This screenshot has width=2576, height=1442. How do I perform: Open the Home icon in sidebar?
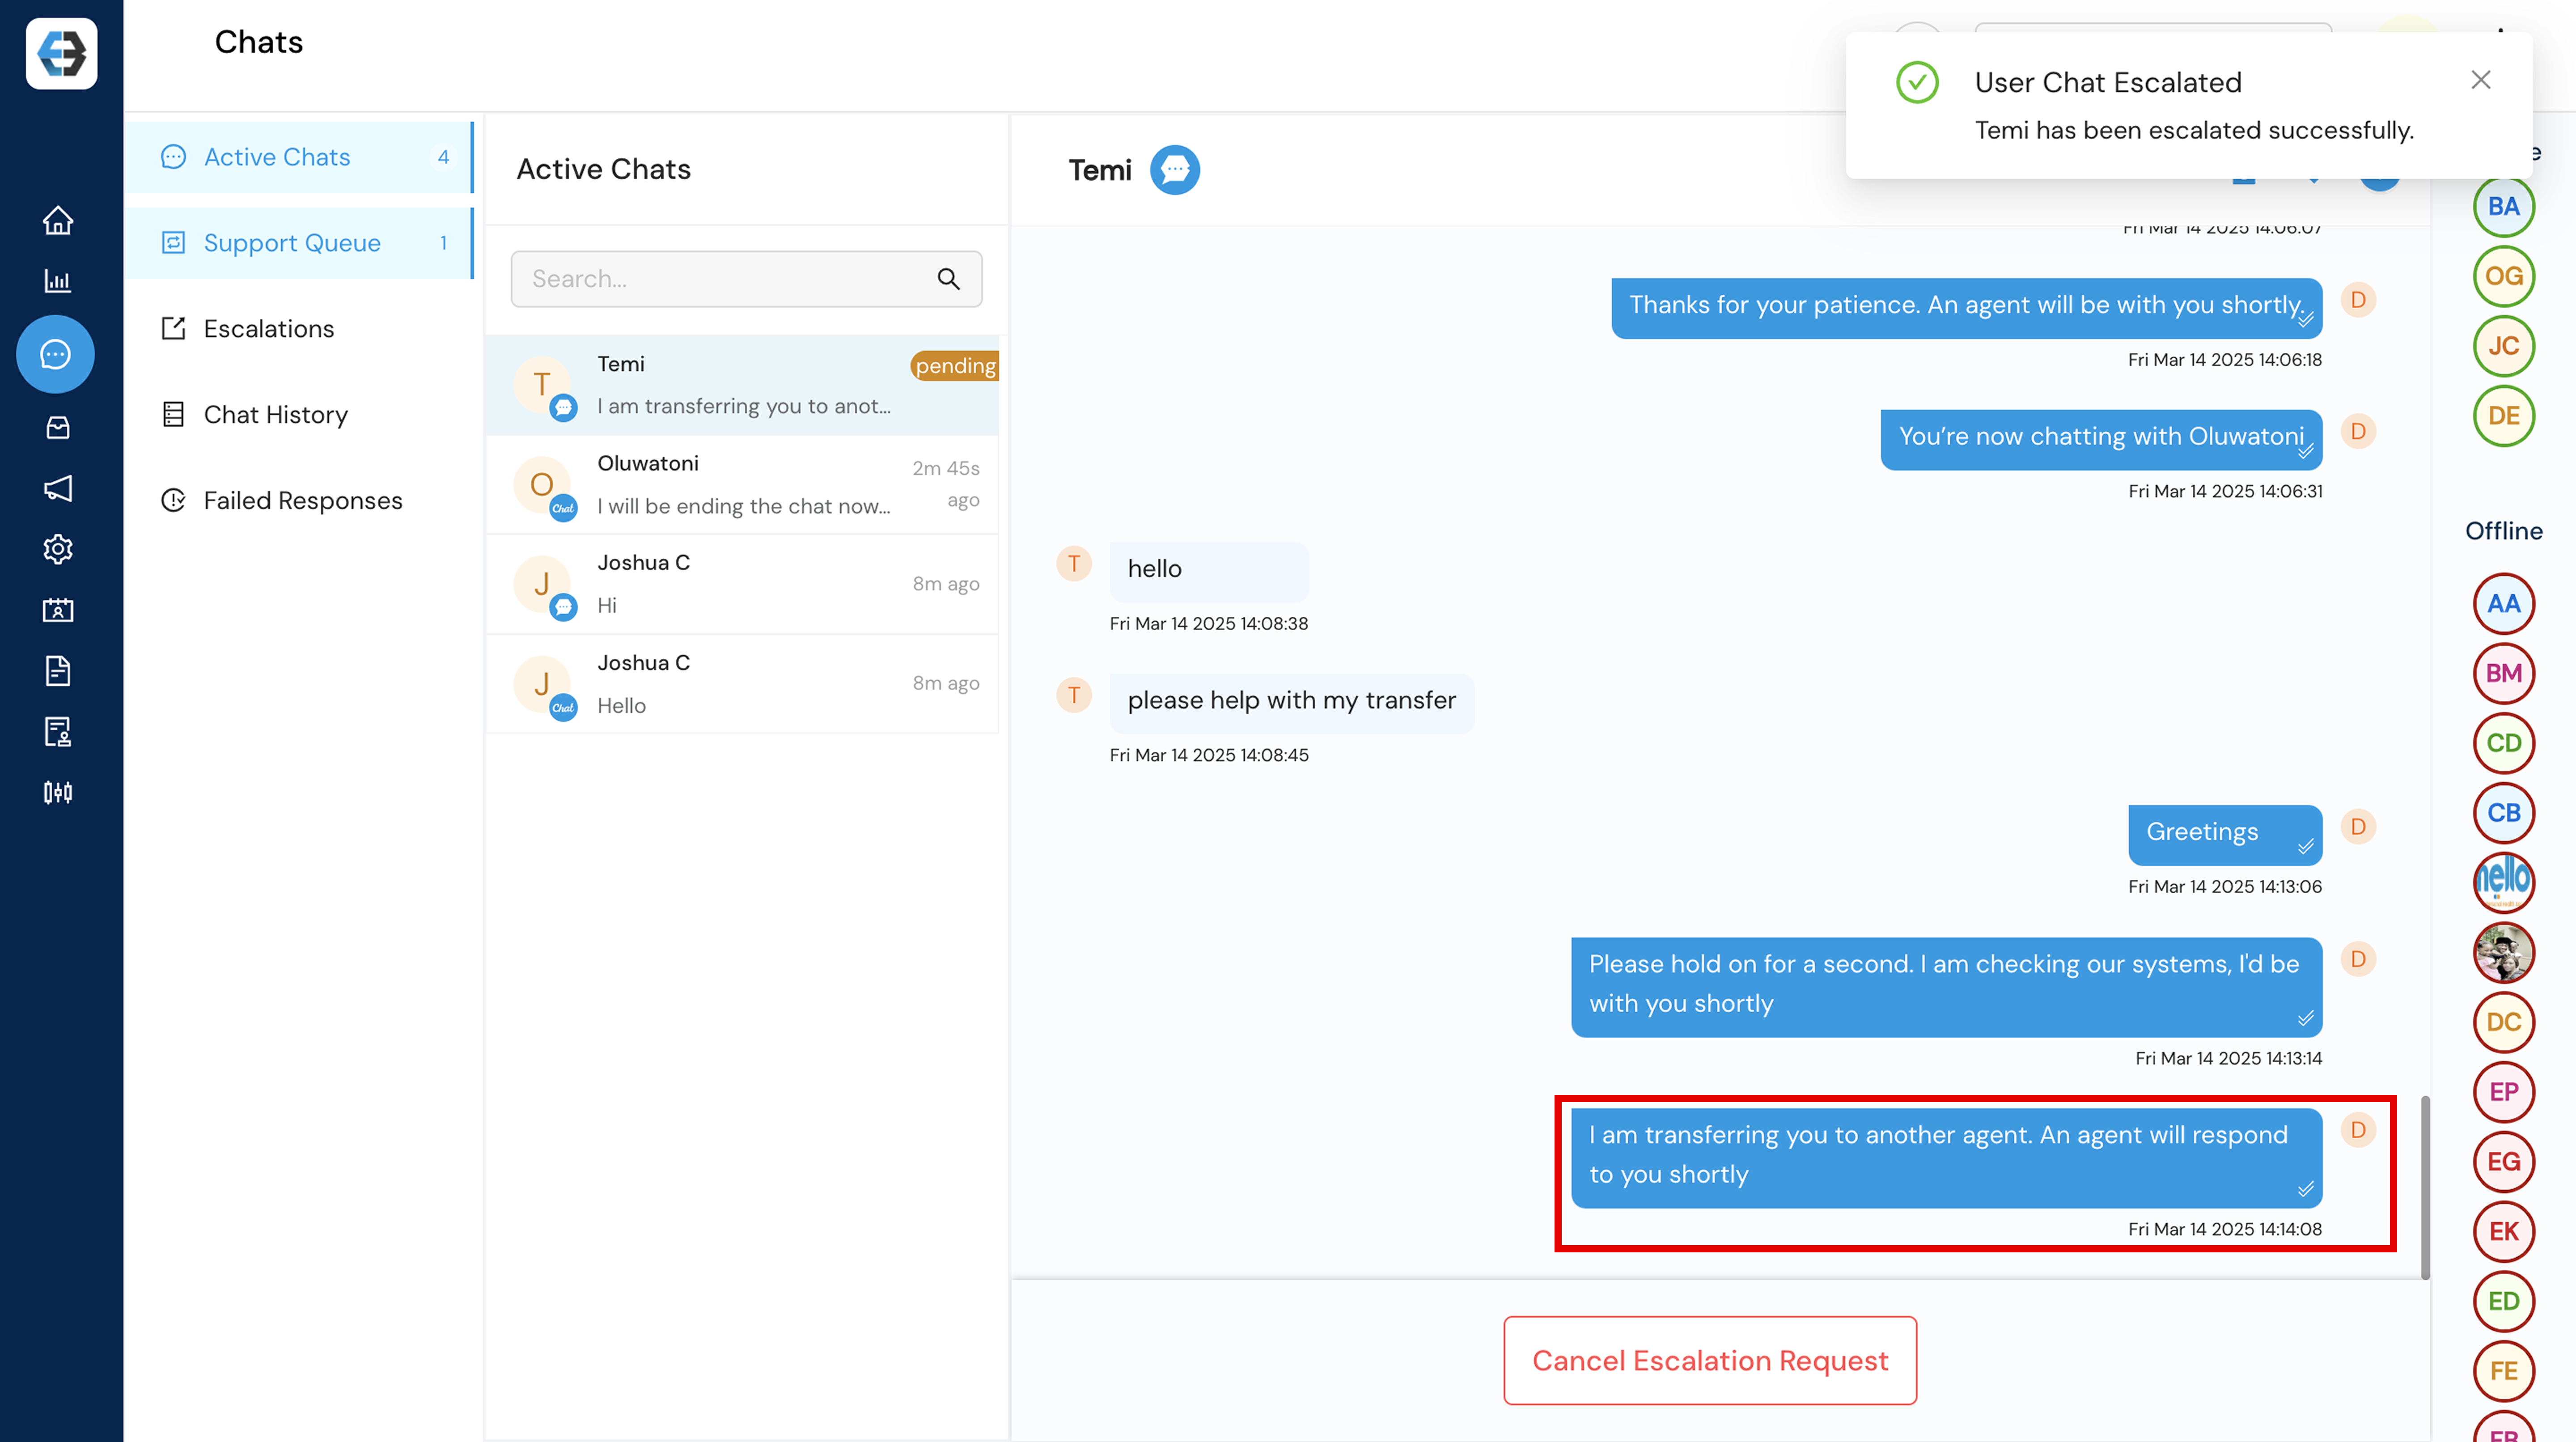tap(58, 220)
